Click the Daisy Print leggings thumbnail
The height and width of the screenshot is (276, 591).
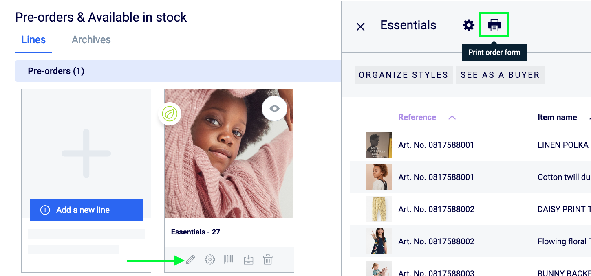tap(379, 209)
